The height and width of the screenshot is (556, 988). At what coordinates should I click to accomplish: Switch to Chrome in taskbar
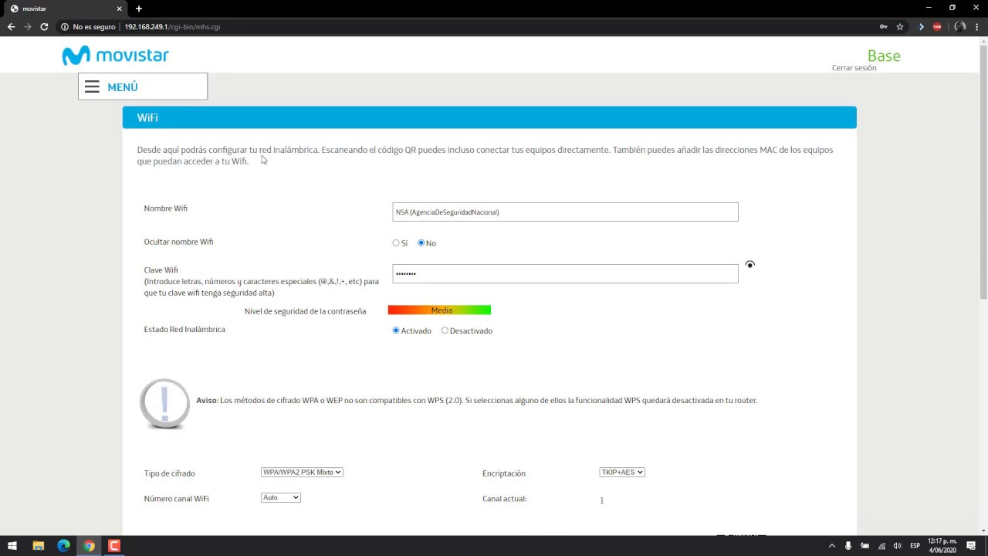point(89,546)
